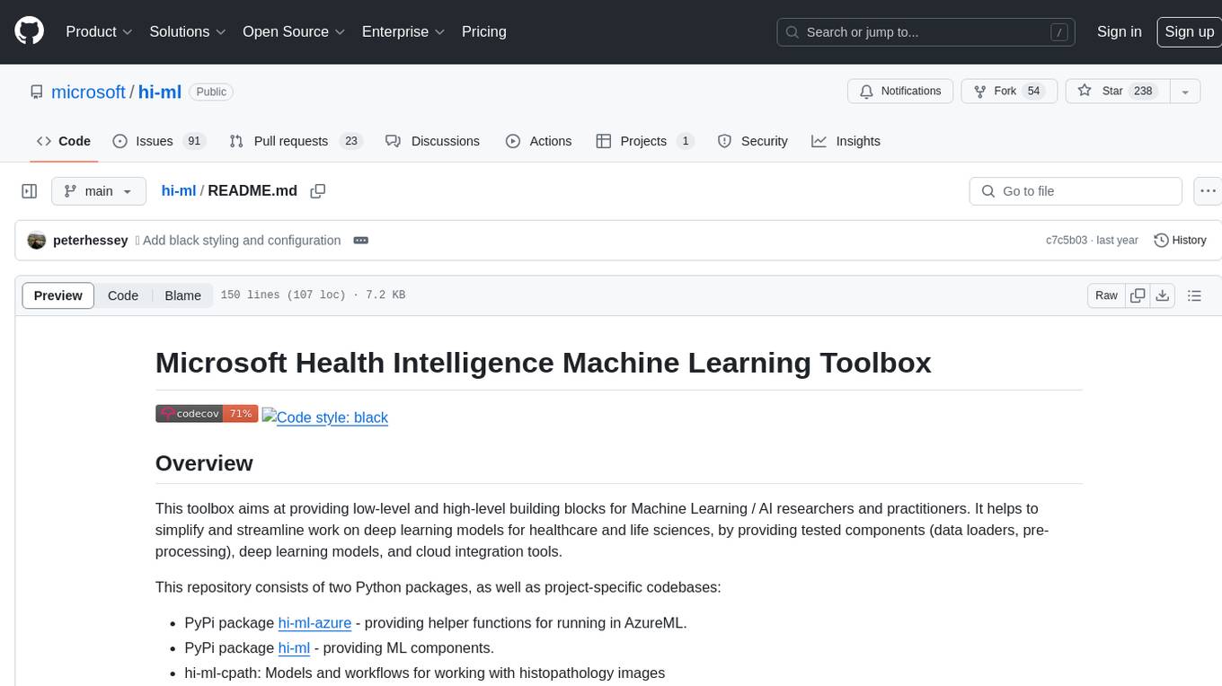
Task: Expand the commit message ellipsis
Action: point(361,241)
